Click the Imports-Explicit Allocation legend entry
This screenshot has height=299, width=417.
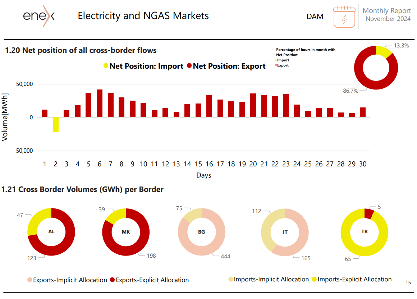click(x=352, y=279)
